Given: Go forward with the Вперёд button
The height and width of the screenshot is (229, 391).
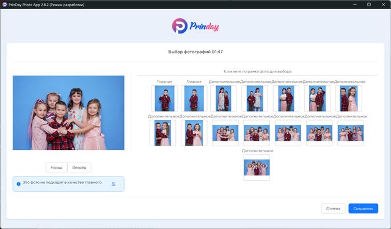Looking at the screenshot, I should point(79,167).
